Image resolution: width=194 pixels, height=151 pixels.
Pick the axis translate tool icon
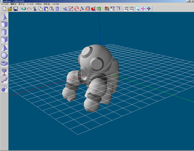[x=82, y=9]
